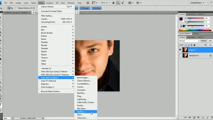This screenshot has height=120, width=213.
Task: Click the Fill percentage field
Action: (x=210, y=45)
